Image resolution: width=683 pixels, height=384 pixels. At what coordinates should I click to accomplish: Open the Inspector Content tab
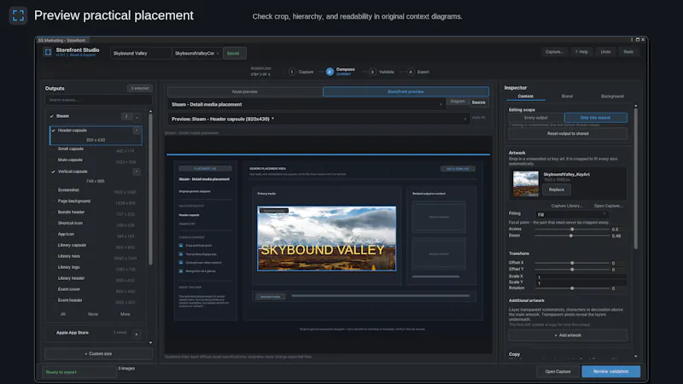[x=525, y=96]
